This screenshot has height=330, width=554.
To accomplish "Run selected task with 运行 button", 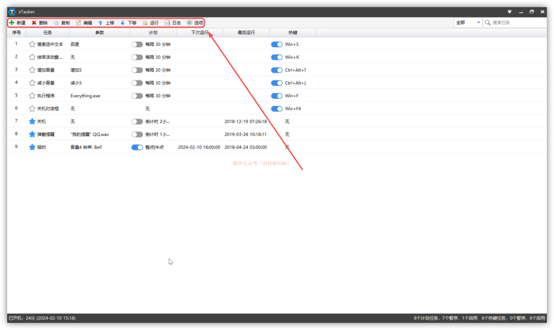I will pyautogui.click(x=145, y=23).
